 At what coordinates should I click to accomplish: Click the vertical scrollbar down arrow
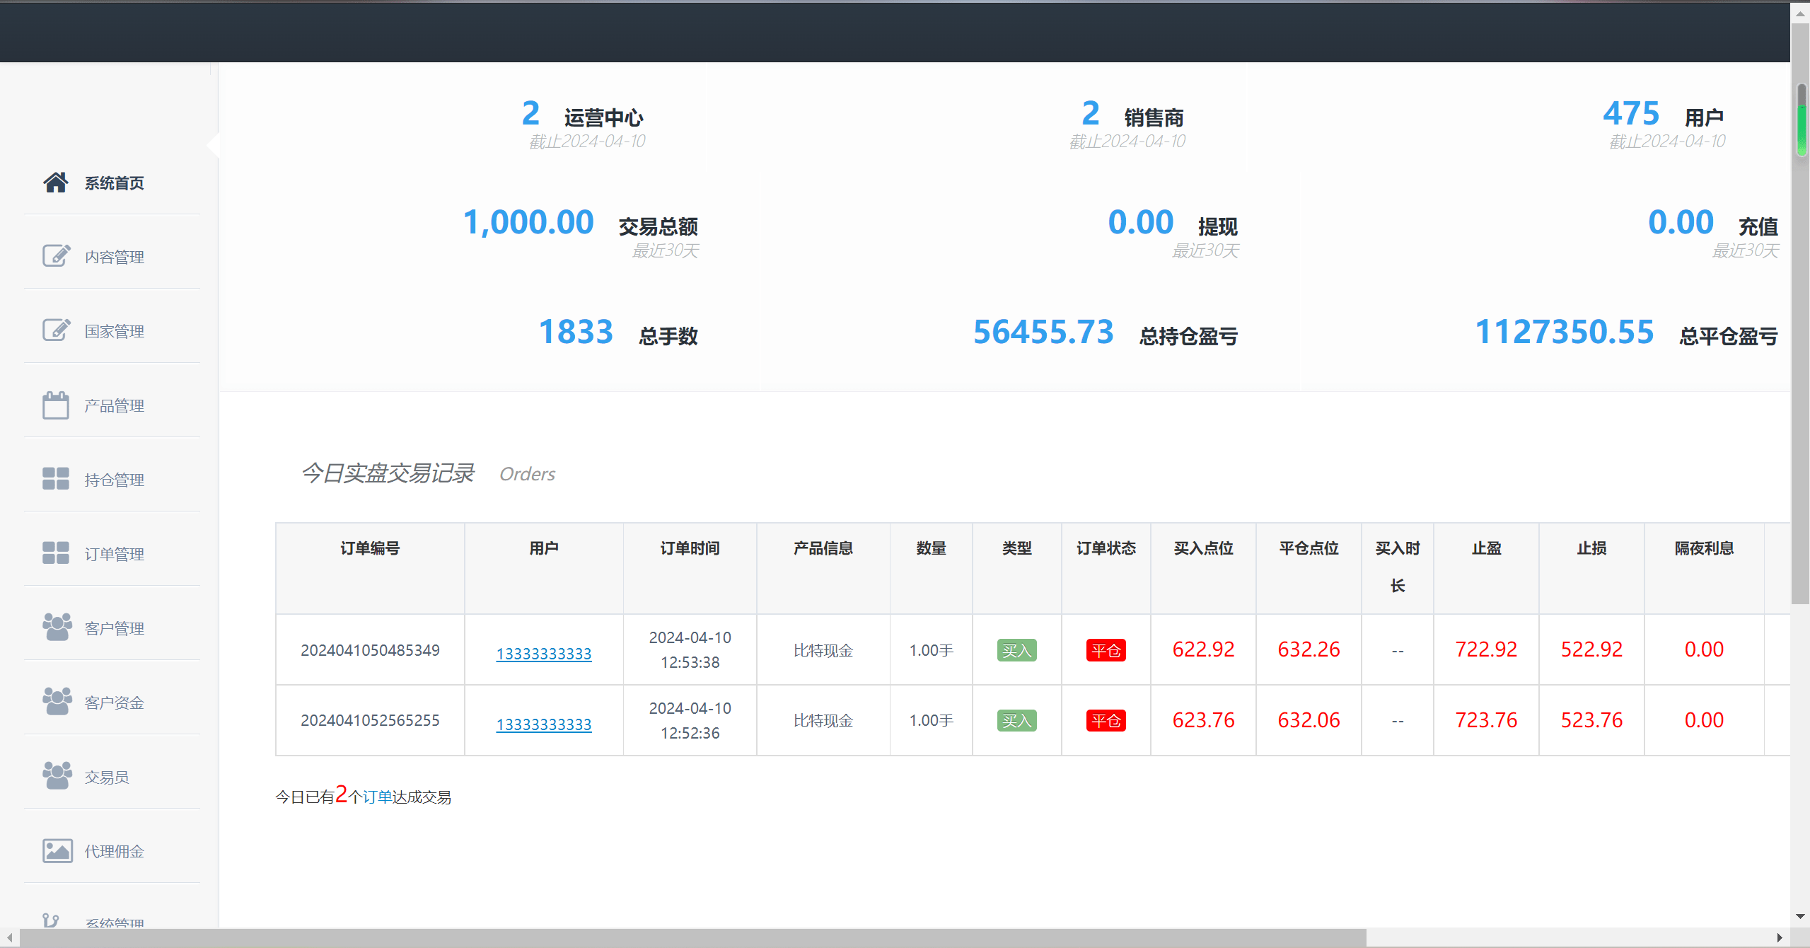point(1801,916)
